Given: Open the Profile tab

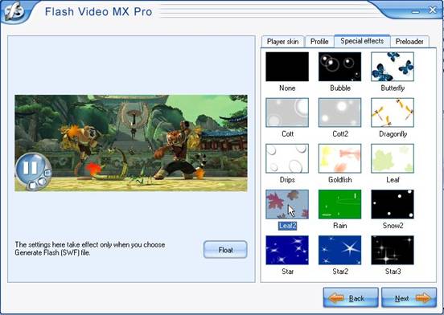Looking at the screenshot, I should [x=319, y=42].
